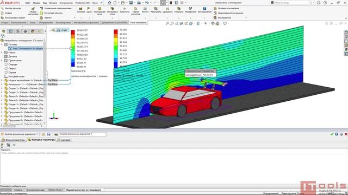
Task: Switch to the Сборка ribbon tab
Action: (x=4, y=23)
